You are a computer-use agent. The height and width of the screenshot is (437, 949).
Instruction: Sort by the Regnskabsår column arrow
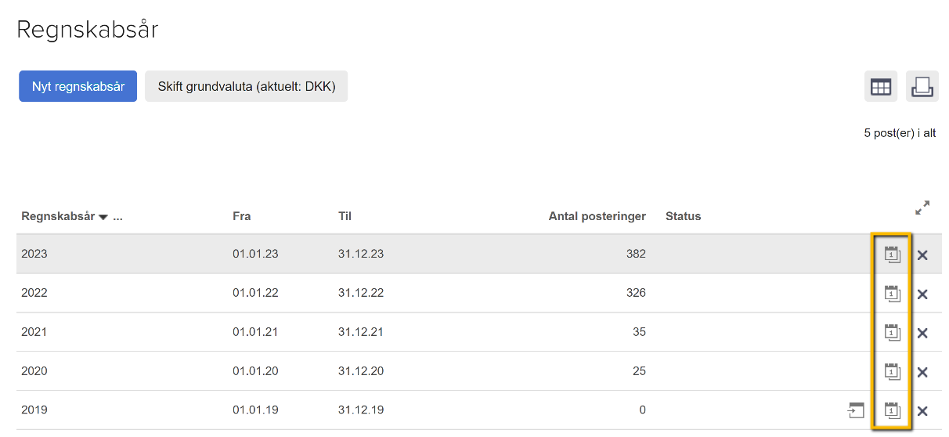point(103,217)
